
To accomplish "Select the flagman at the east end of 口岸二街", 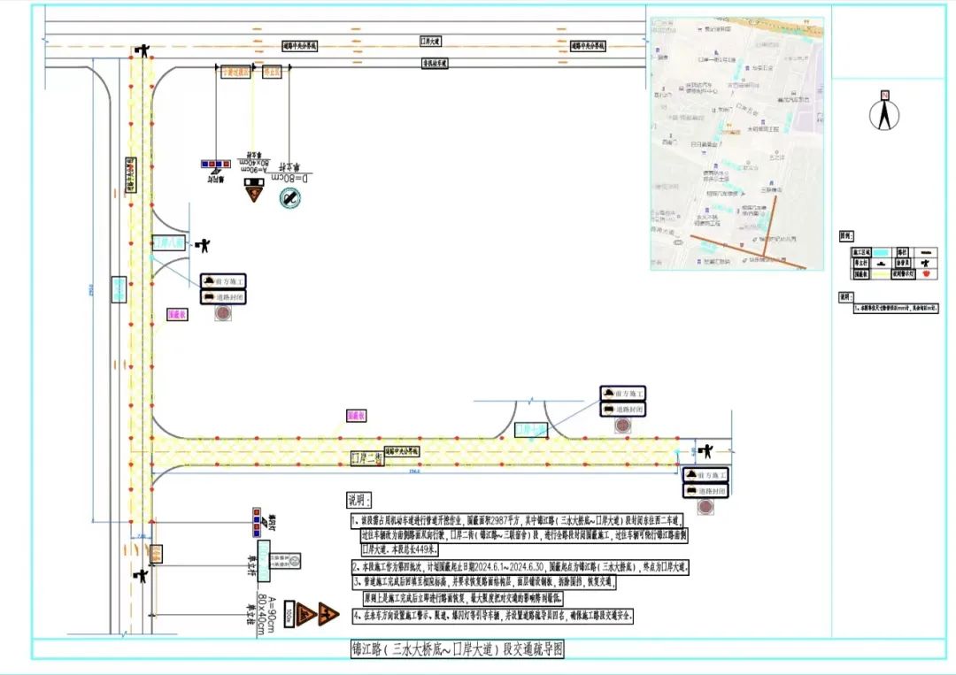I will (x=705, y=451).
